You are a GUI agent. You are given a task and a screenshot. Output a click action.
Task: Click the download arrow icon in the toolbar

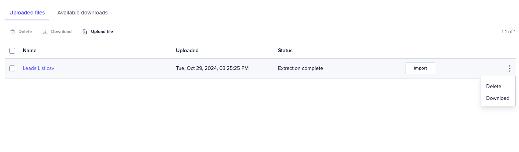point(45,32)
